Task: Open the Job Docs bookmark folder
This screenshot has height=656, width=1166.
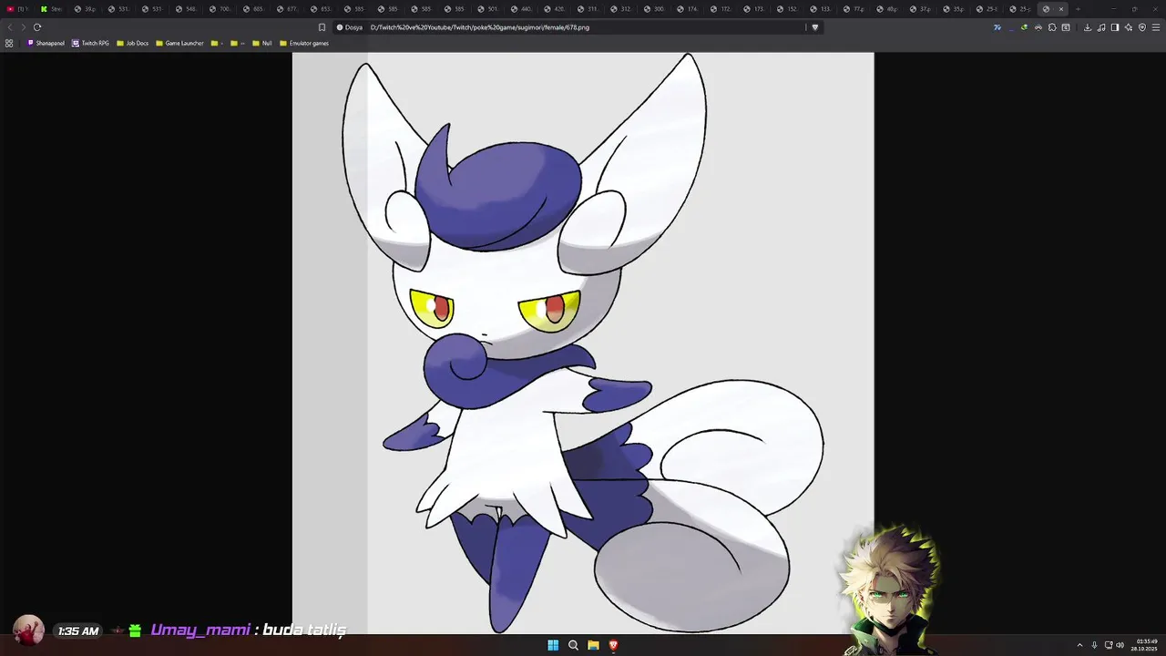Action: point(133,43)
